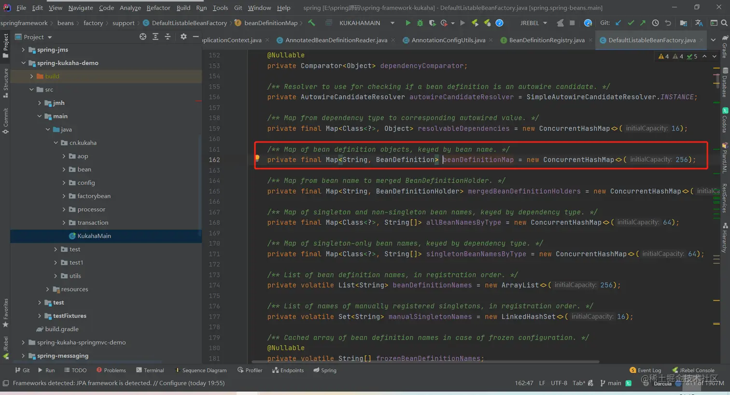Screen dimensions: 730x395
Task: Select KukahaMain in project tree
Action: coord(94,236)
